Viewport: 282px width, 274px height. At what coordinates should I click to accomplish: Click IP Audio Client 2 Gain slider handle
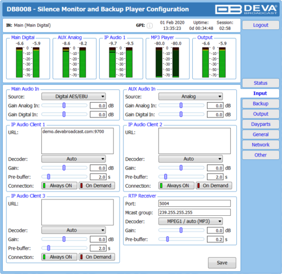[181, 168]
